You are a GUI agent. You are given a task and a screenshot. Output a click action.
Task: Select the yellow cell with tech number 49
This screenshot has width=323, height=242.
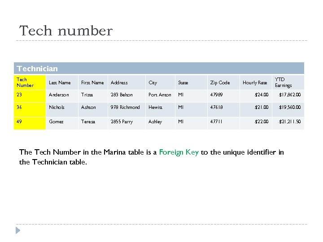coord(30,121)
